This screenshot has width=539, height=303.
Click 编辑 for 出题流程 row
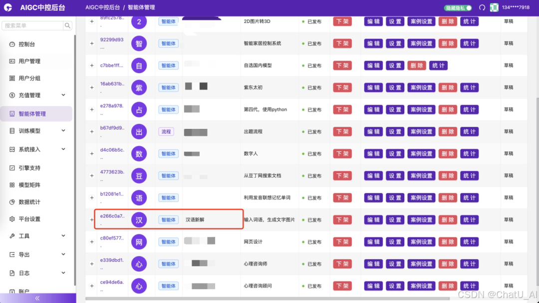coord(373,132)
